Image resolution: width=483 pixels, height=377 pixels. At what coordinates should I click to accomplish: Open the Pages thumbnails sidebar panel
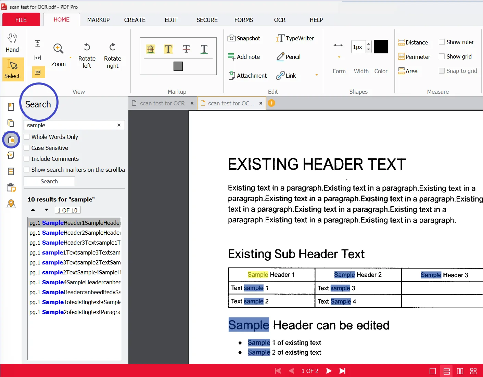(11, 123)
